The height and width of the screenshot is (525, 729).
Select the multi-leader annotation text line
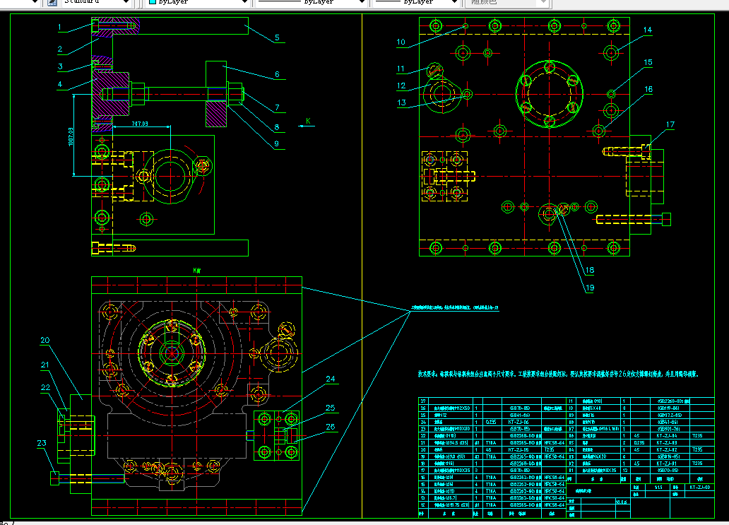pos(455,308)
